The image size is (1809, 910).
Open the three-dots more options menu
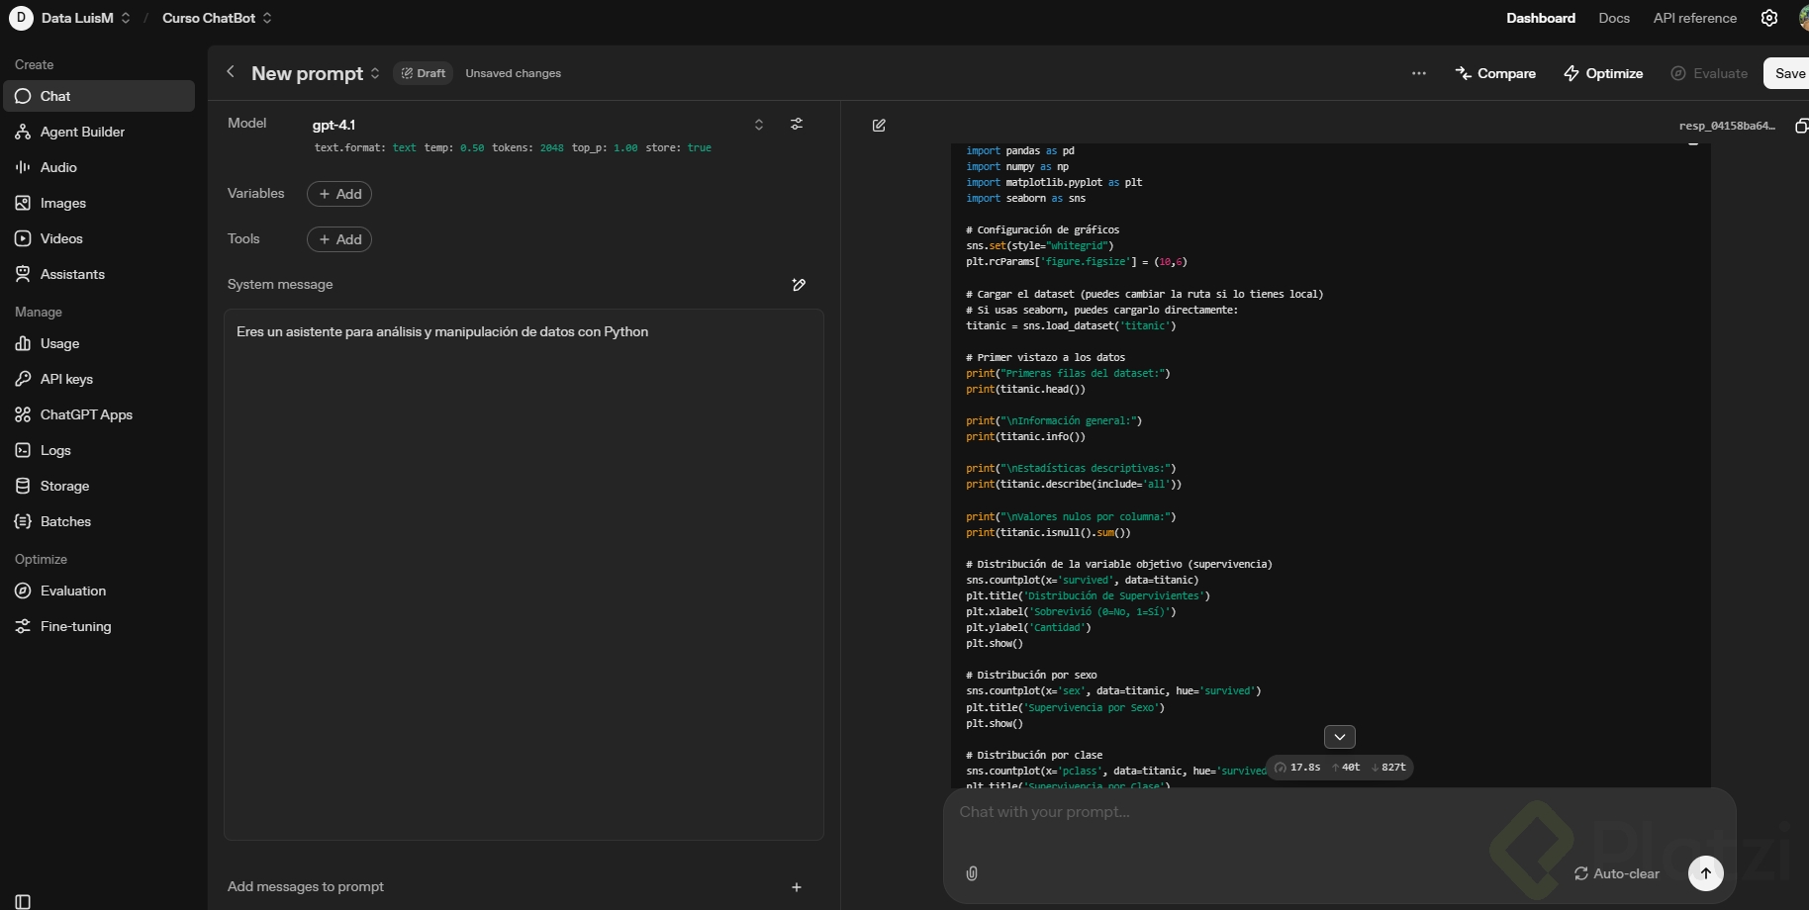click(1419, 73)
